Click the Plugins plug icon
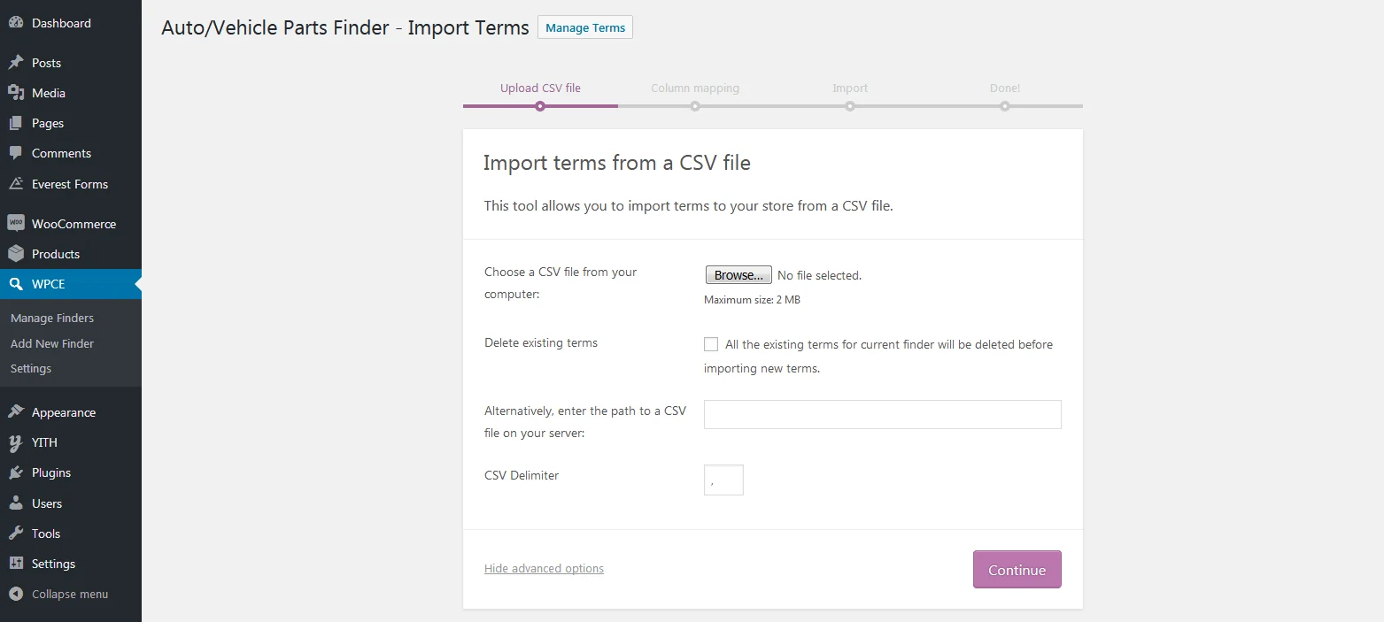Image resolution: width=1384 pixels, height=622 pixels. [16, 472]
